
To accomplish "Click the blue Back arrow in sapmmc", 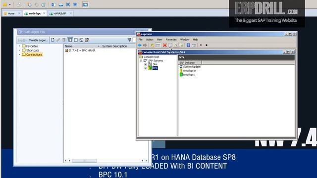I will [140, 45].
